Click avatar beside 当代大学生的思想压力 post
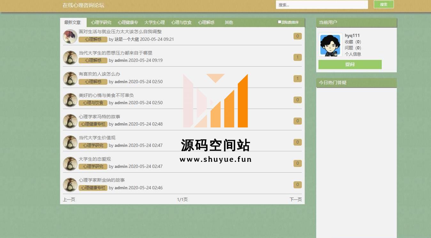Screen dimensions: 431x238 [x=70, y=58]
